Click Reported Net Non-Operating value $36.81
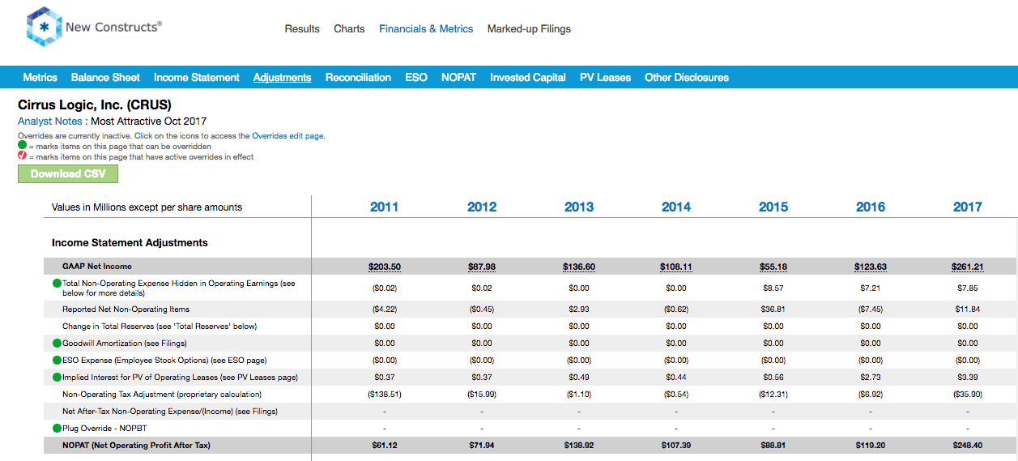 (773, 309)
